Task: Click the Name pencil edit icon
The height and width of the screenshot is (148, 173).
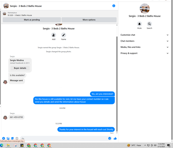Action: pos(64,35)
